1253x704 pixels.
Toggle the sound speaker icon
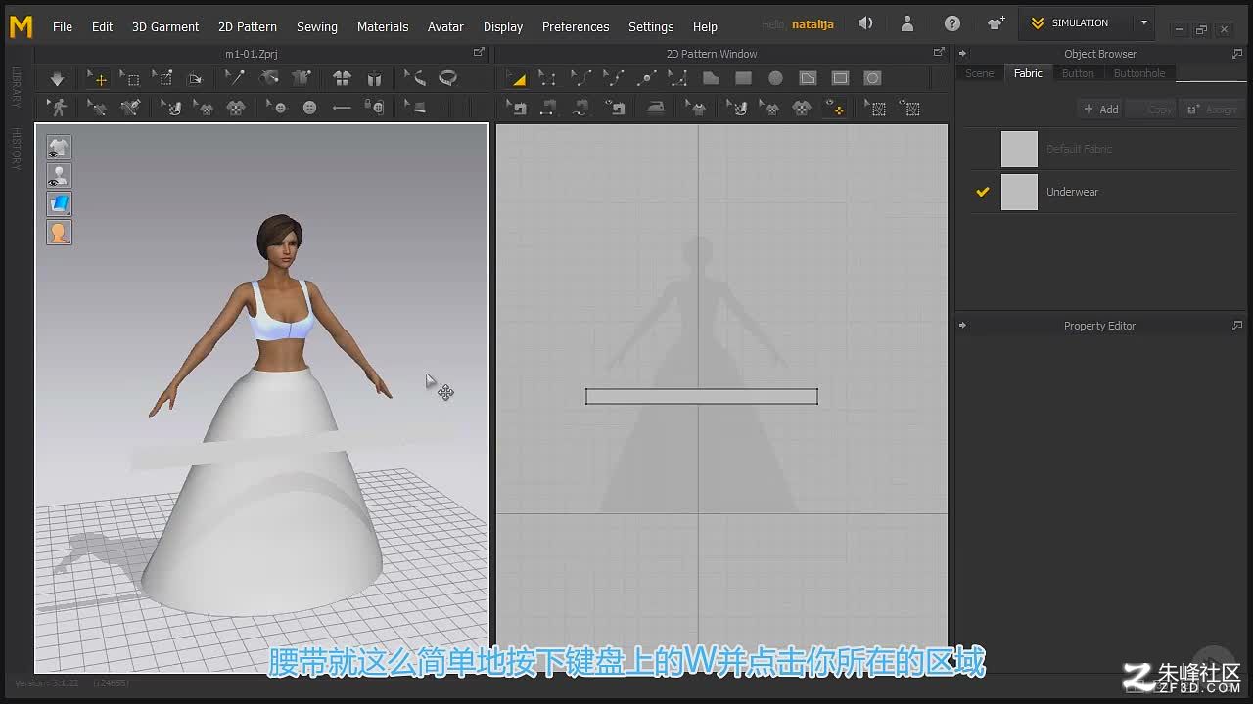(x=865, y=23)
